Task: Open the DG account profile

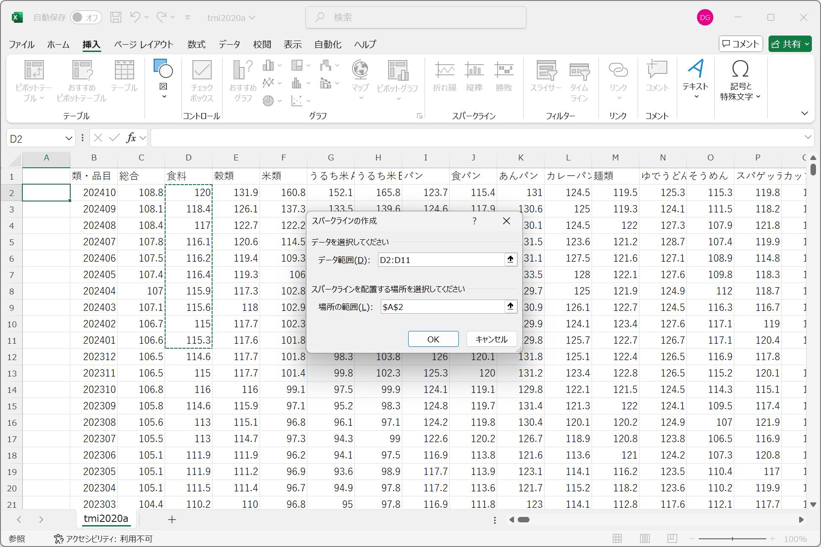Action: pyautogui.click(x=705, y=17)
